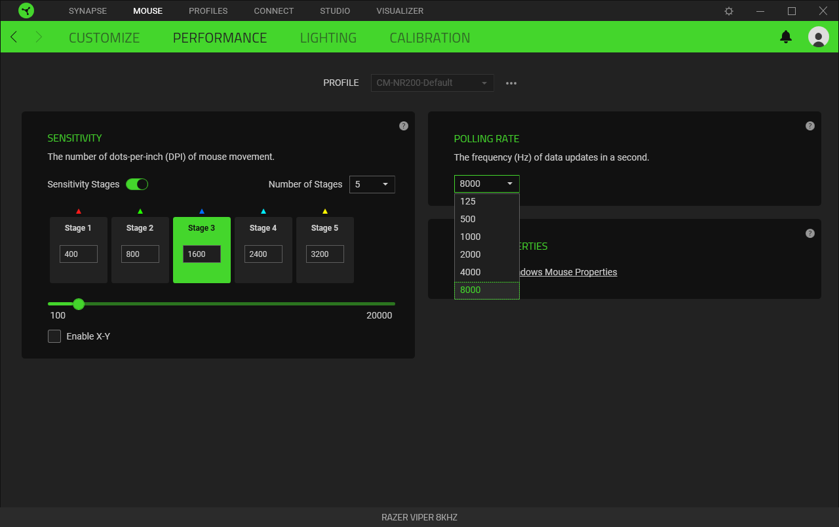Go to the Performance section

(x=220, y=38)
